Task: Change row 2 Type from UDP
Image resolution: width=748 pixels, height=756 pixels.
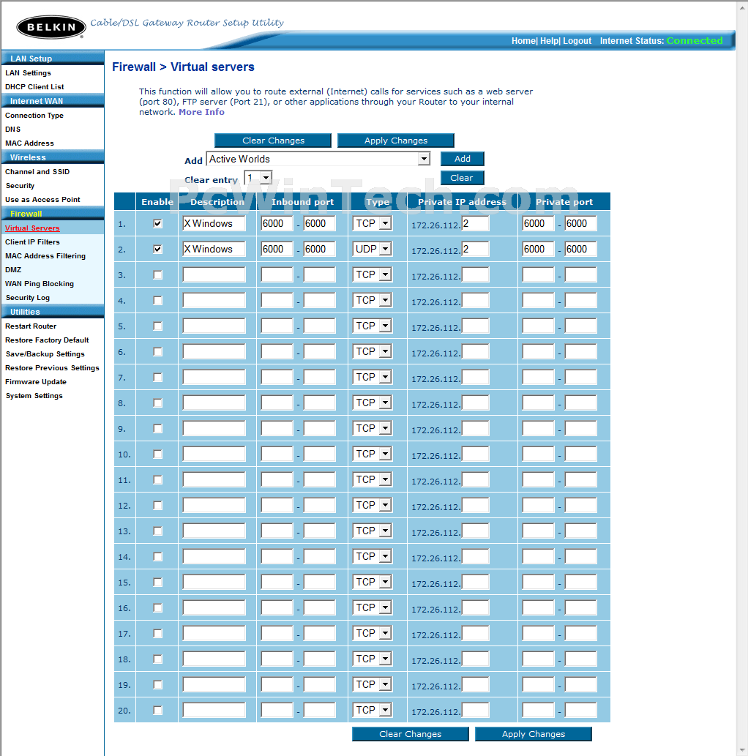Action: [x=373, y=249]
